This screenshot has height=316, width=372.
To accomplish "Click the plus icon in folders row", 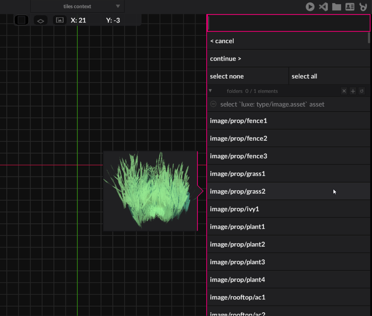I will pyautogui.click(x=353, y=91).
